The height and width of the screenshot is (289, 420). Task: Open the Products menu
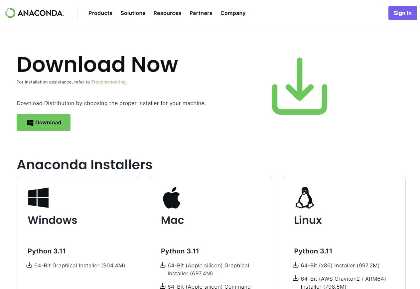(100, 13)
